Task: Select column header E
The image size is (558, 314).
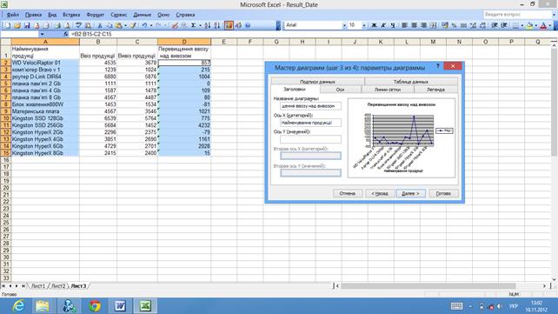Action: (224, 42)
